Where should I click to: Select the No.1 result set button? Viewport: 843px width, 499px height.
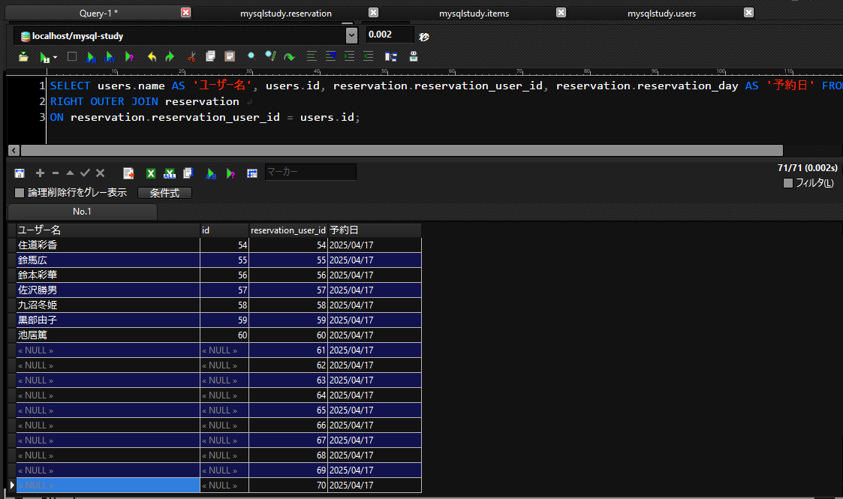(81, 212)
